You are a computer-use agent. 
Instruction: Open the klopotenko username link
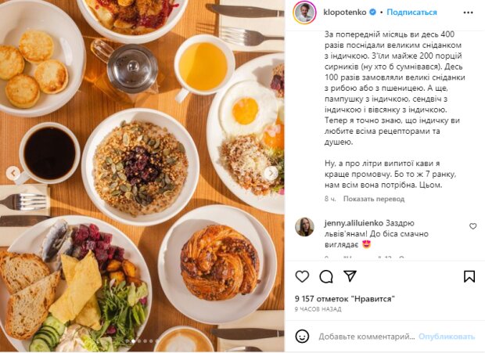click(344, 13)
